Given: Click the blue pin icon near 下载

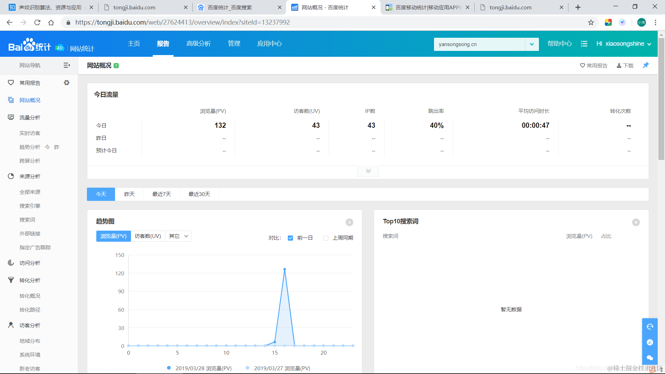Looking at the screenshot, I should point(646,65).
